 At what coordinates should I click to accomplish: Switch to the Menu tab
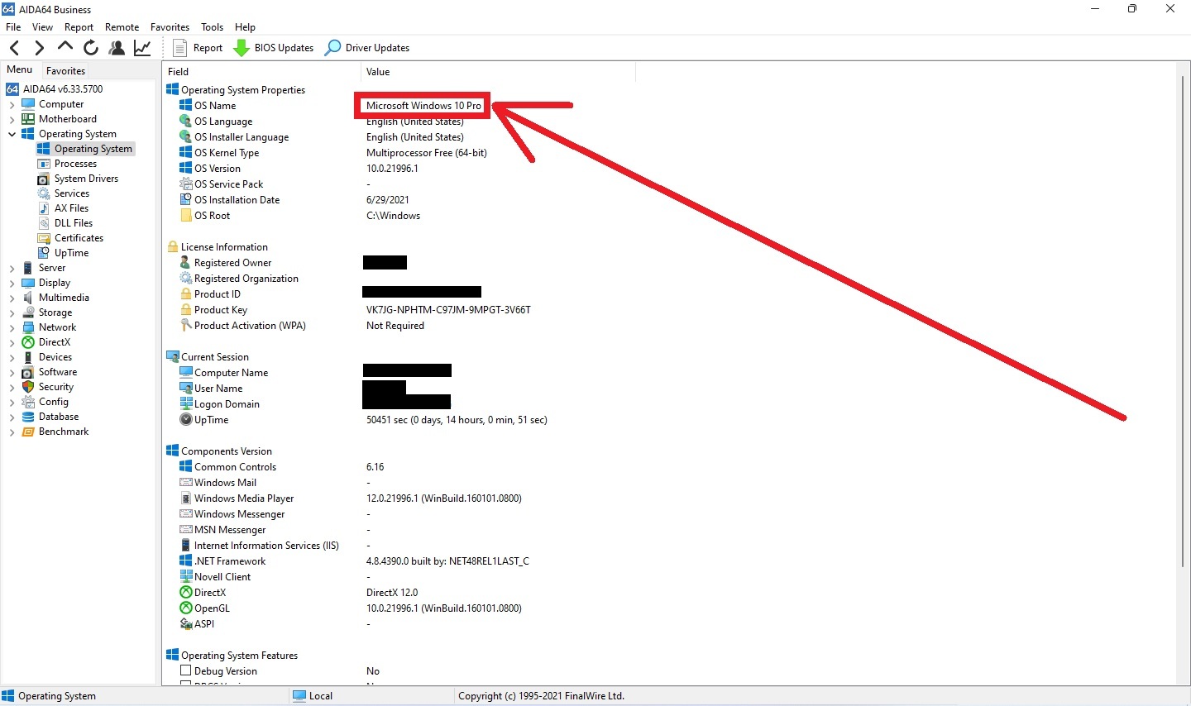click(x=20, y=70)
